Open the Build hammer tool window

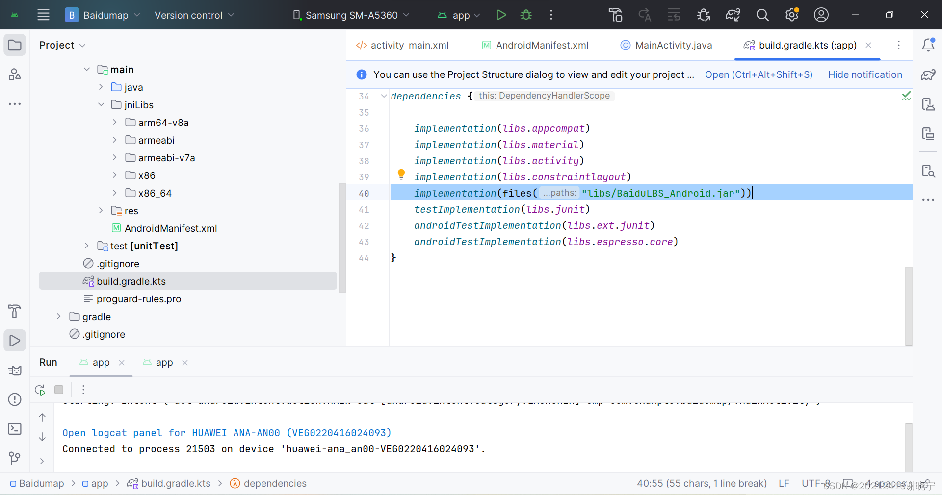(x=15, y=311)
